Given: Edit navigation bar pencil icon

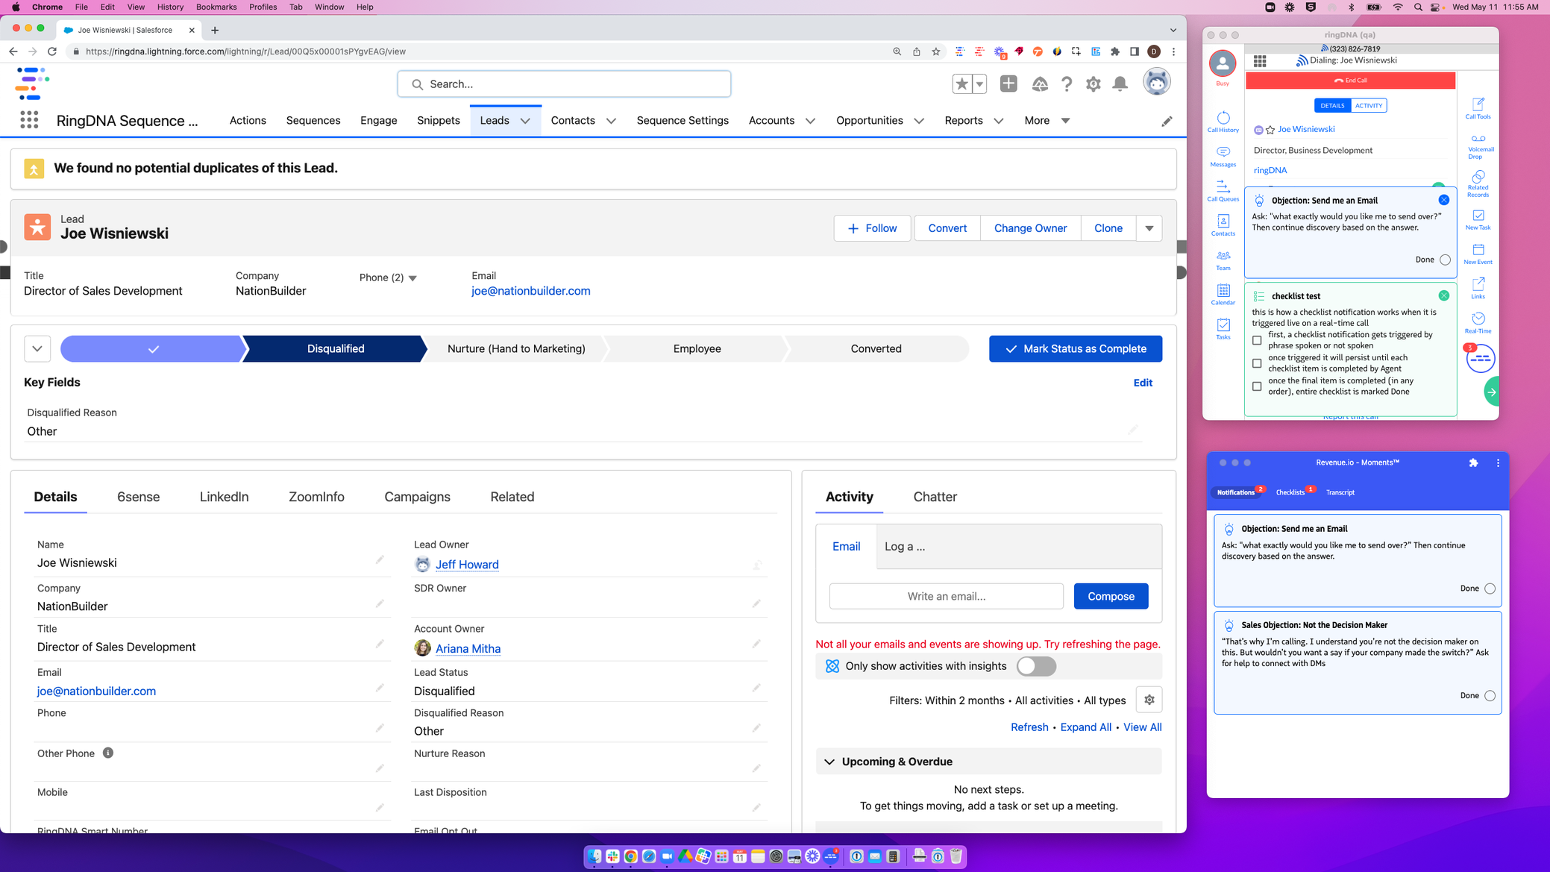Looking at the screenshot, I should coord(1167,121).
